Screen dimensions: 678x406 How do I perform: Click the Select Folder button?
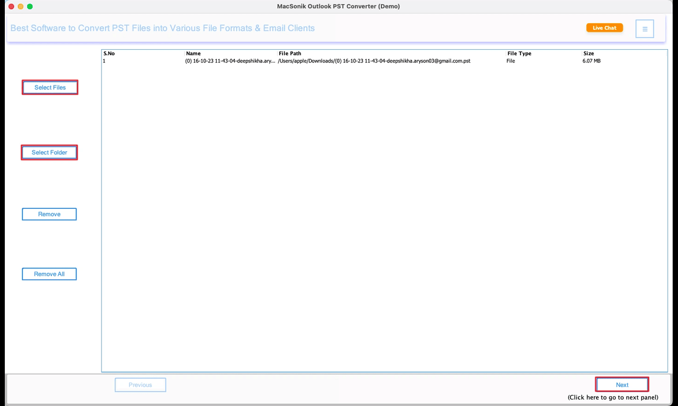49,152
